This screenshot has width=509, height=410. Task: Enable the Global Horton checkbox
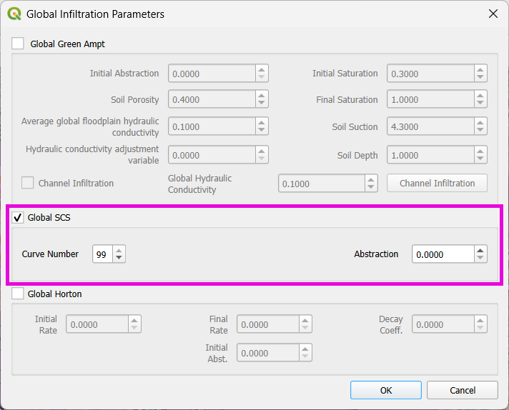(x=18, y=294)
